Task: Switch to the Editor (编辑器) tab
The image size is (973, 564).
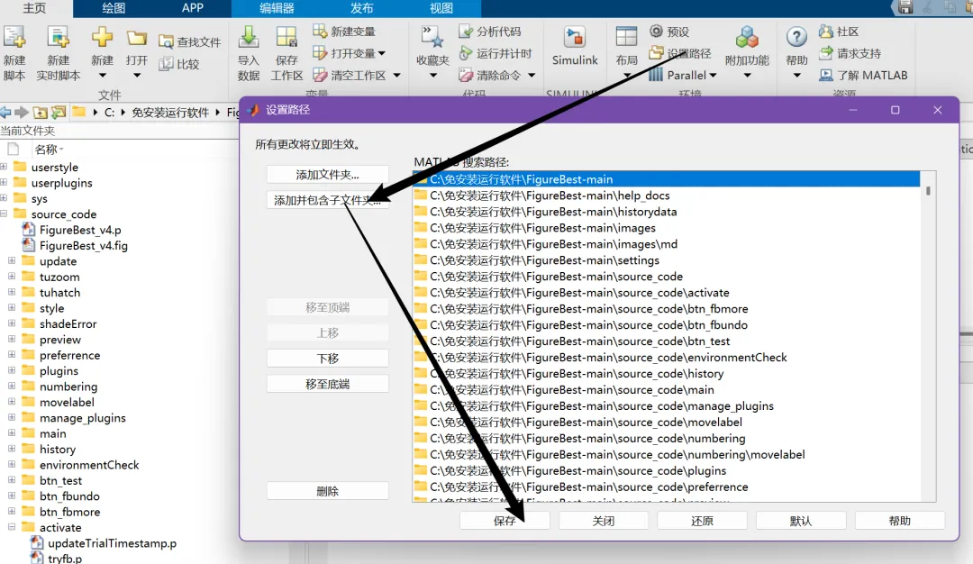Action: (277, 8)
